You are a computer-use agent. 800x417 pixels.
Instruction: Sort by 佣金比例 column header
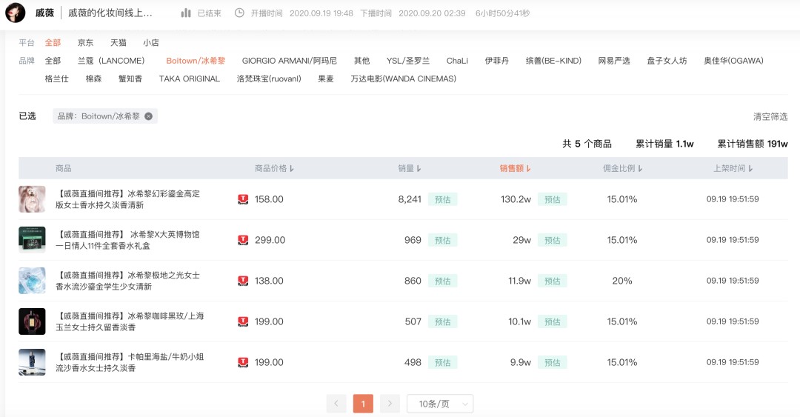coord(622,168)
